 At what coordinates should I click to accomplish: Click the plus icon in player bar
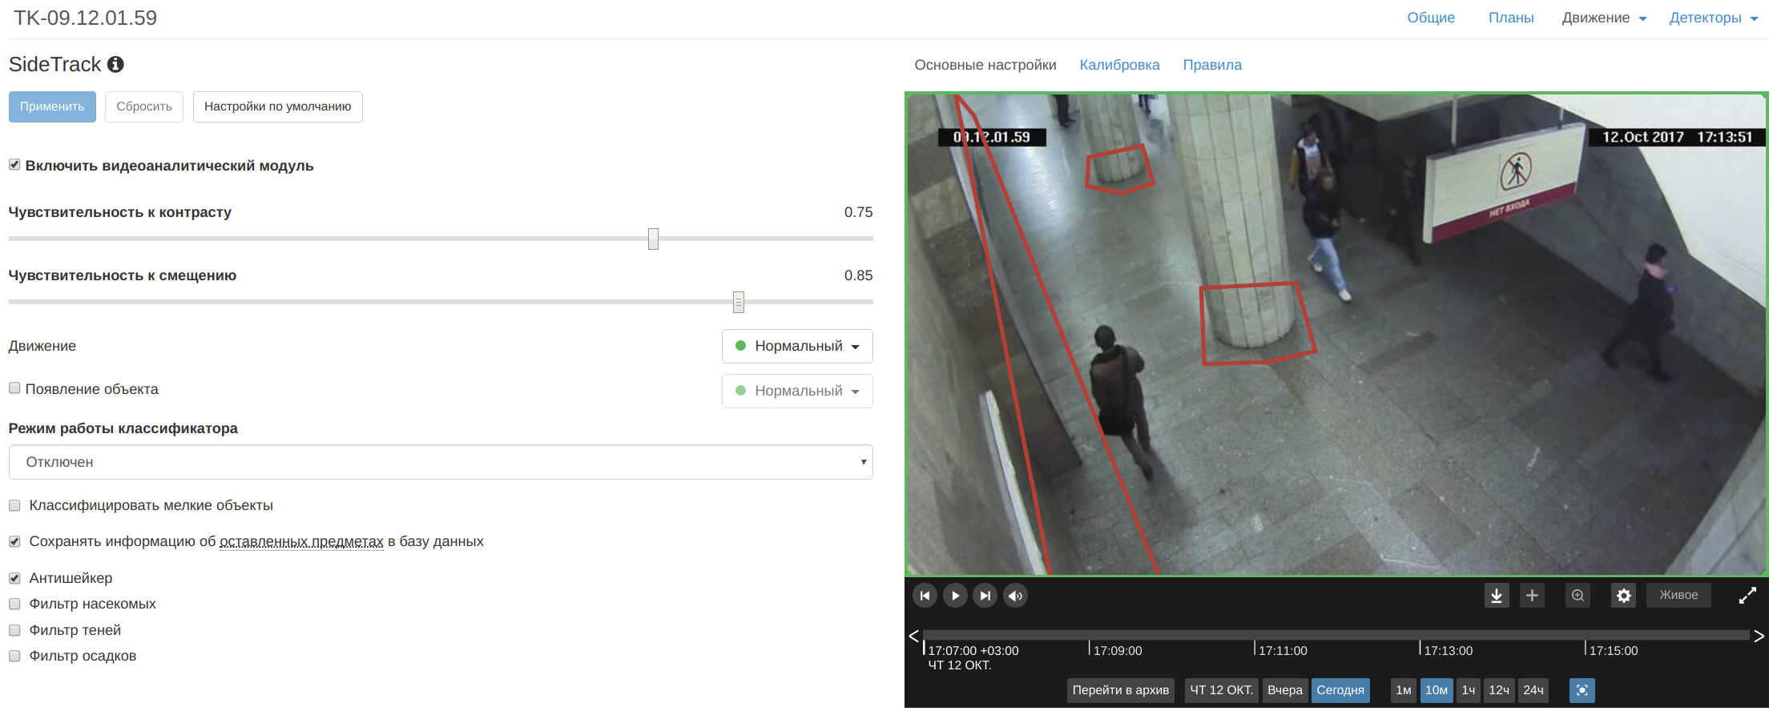click(1532, 595)
